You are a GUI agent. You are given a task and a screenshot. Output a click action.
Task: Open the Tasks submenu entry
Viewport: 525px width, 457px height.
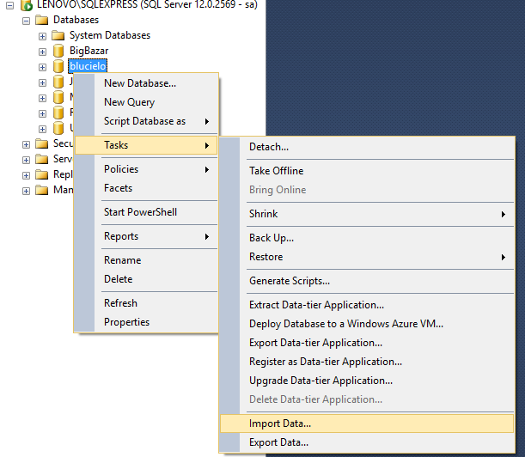click(x=146, y=145)
